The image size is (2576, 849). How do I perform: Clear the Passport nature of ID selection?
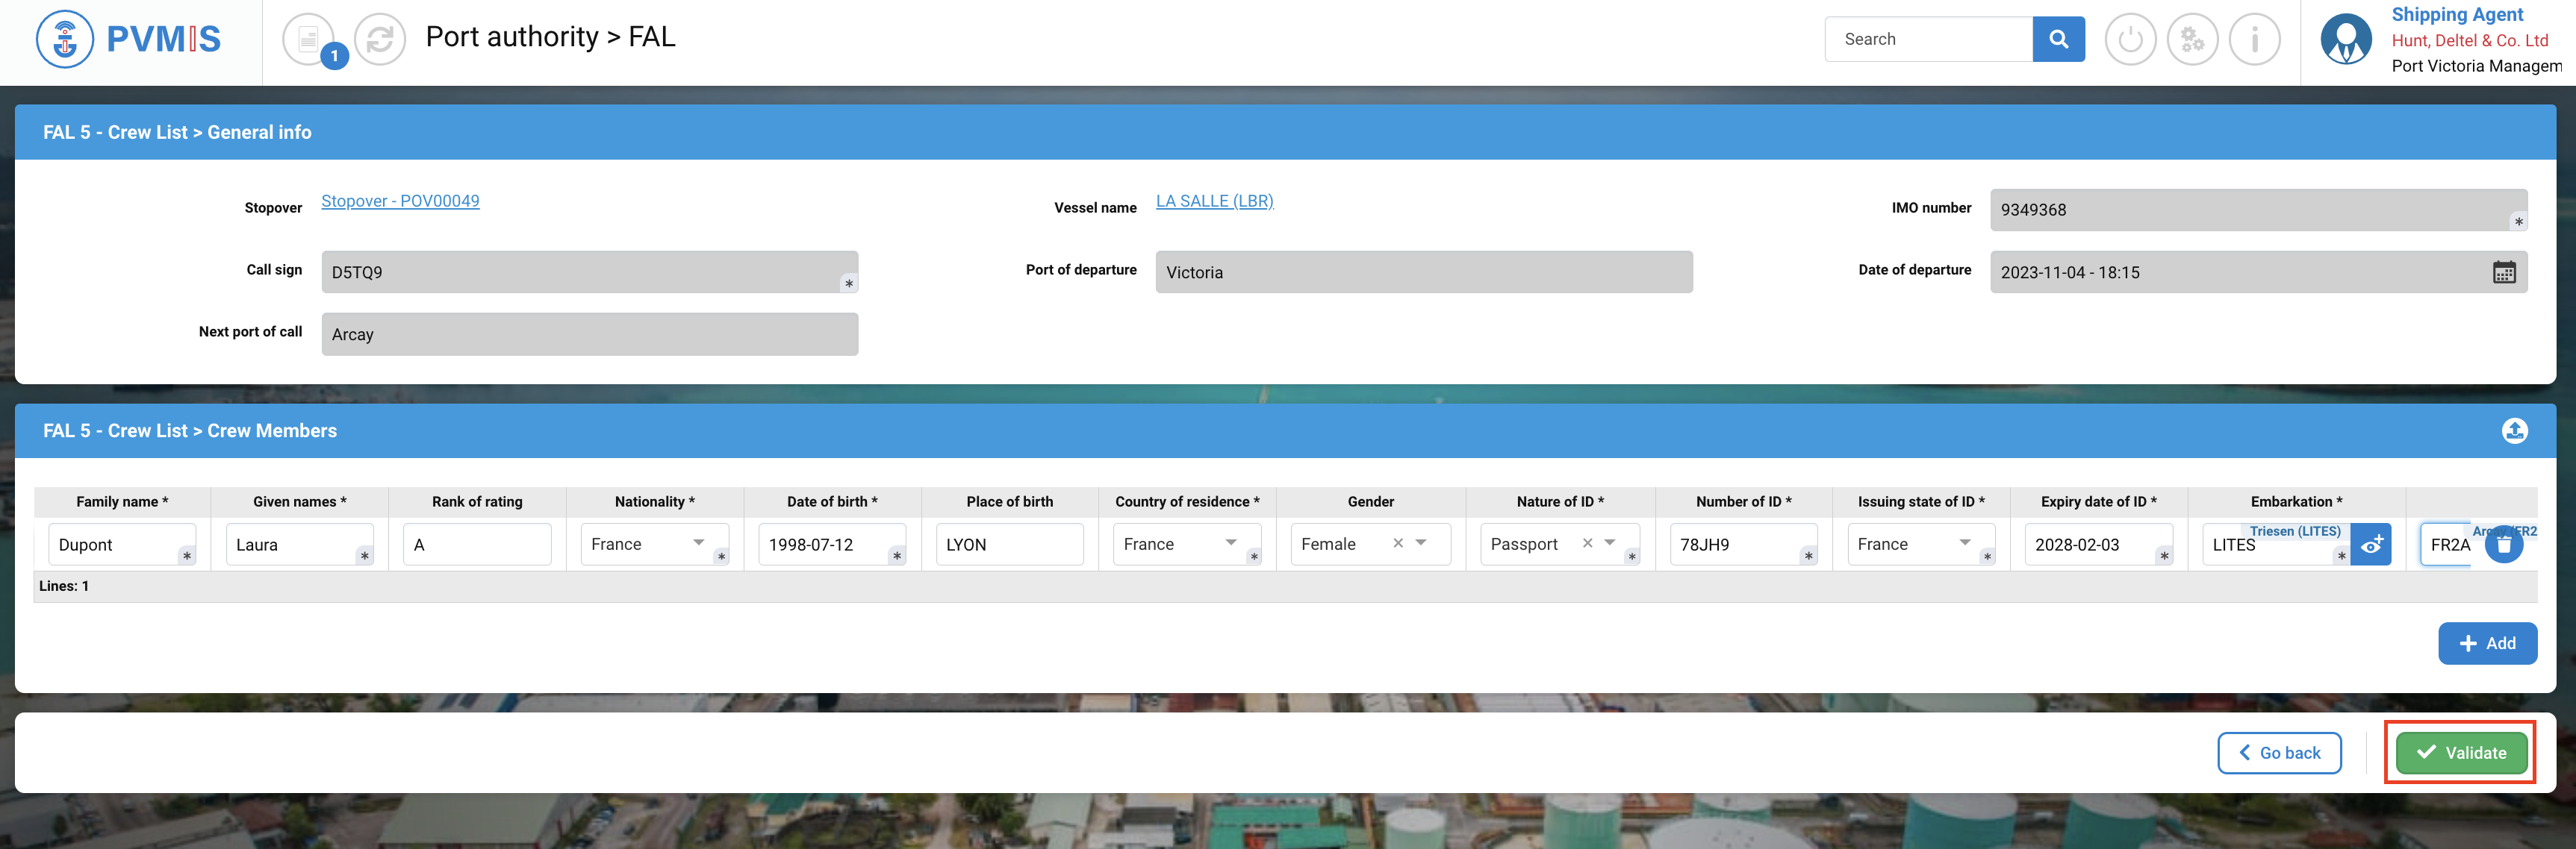1587,543
